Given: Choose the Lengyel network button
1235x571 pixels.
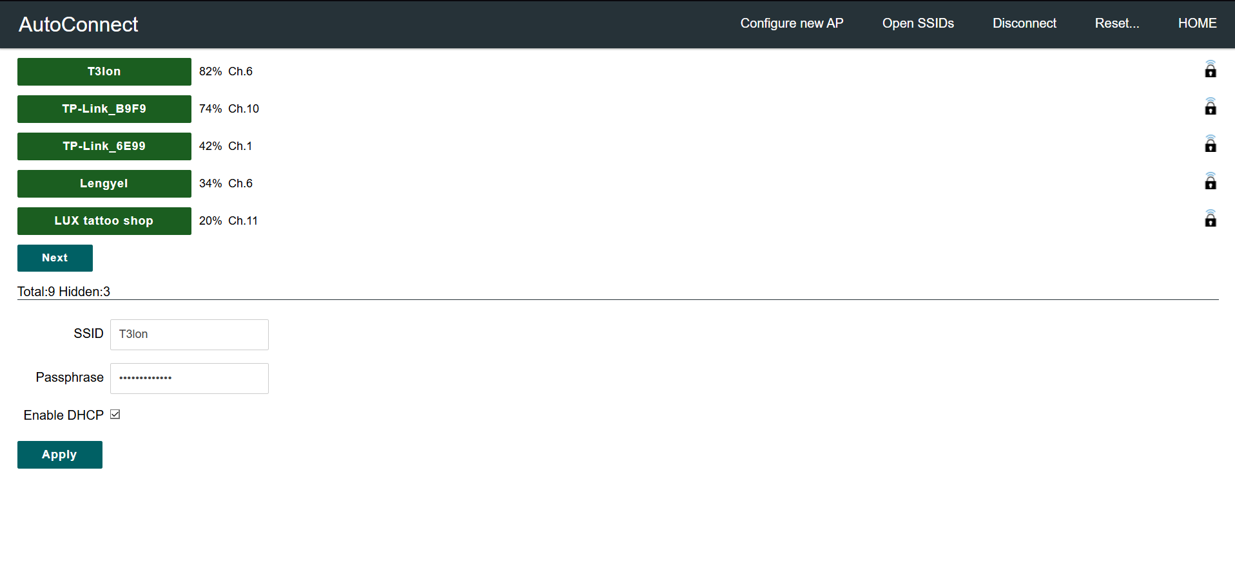Looking at the screenshot, I should (x=104, y=183).
